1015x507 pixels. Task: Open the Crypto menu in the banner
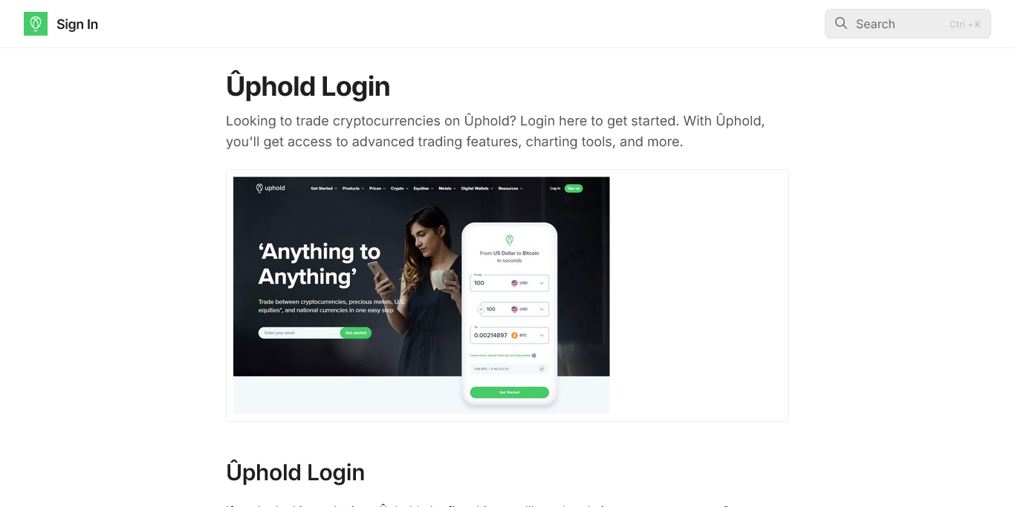pyautogui.click(x=399, y=189)
